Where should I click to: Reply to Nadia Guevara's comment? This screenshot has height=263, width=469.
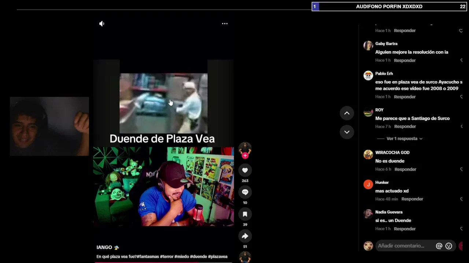point(405,229)
